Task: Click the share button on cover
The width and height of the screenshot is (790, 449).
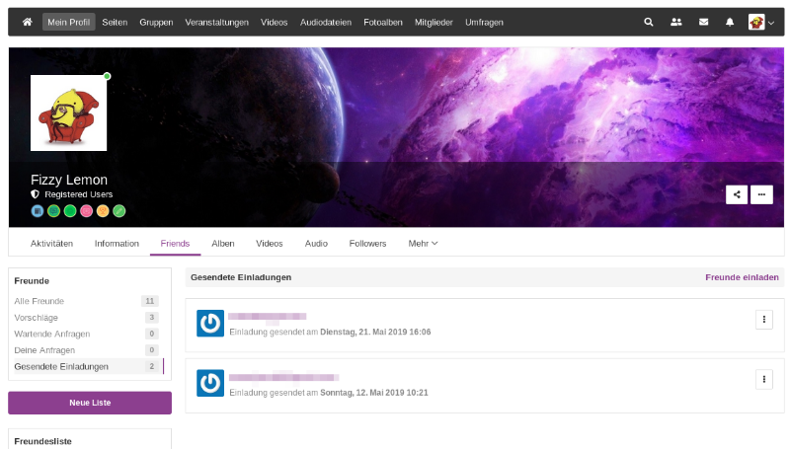Action: click(737, 194)
